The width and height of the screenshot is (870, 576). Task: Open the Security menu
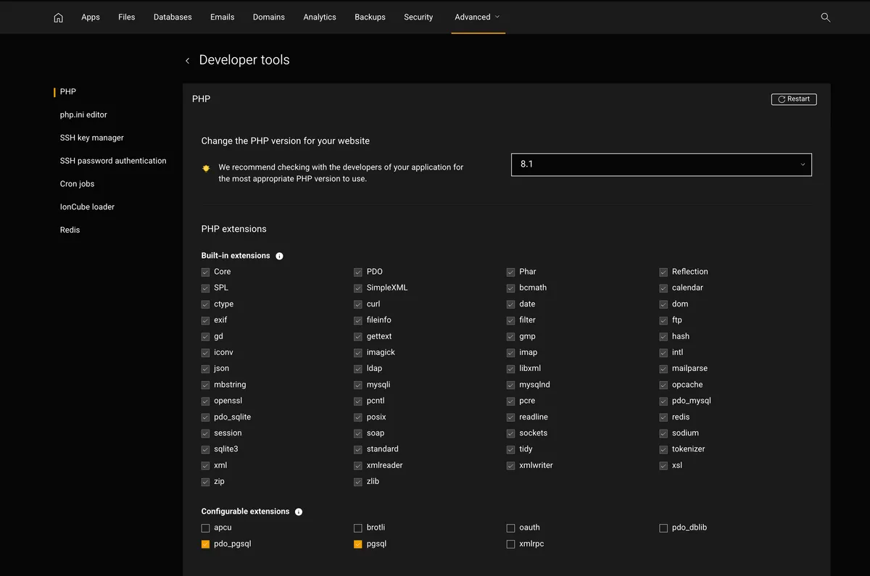[418, 17]
